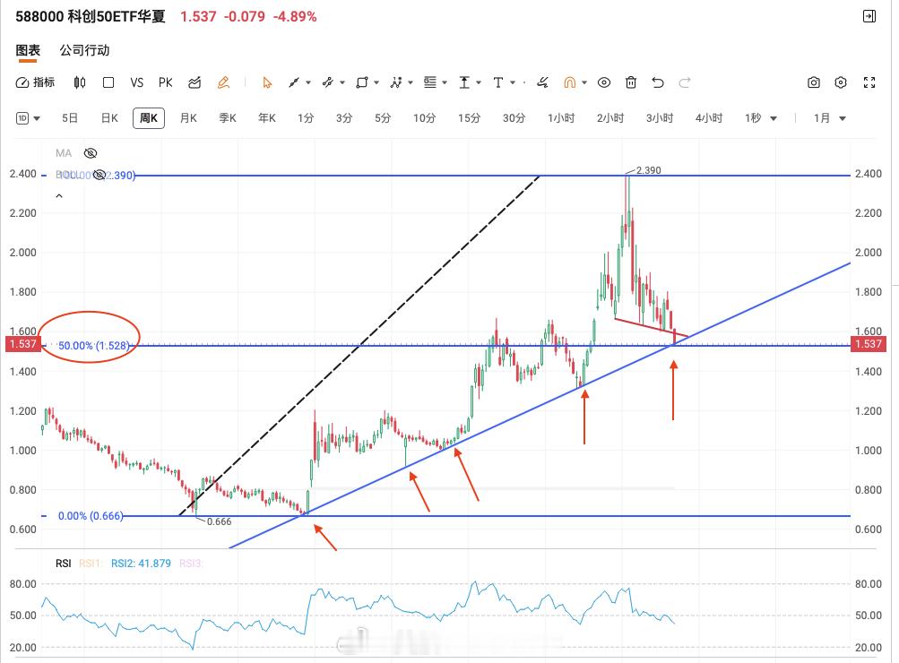
Task: Open the 1月 range dropdown
Action: 830,118
